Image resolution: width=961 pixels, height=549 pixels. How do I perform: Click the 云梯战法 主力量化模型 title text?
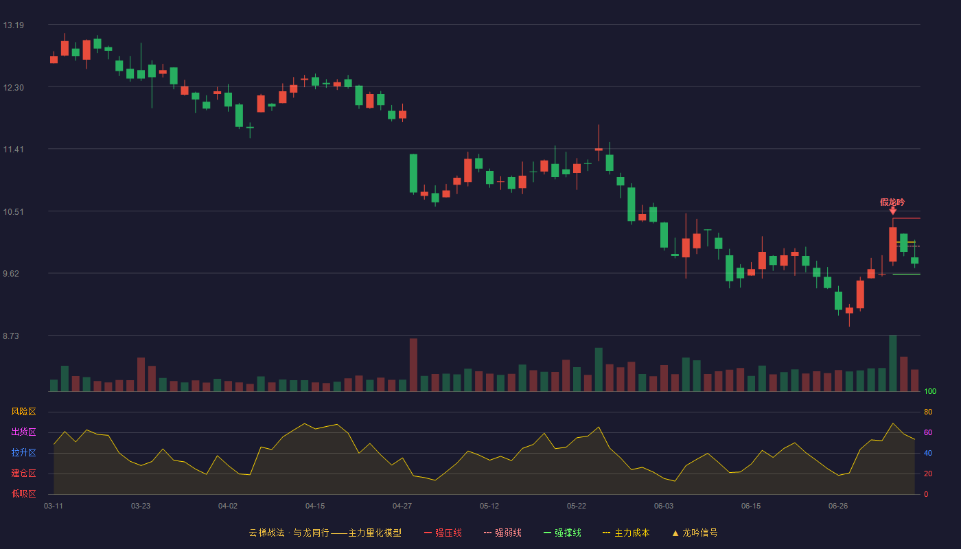click(x=325, y=533)
